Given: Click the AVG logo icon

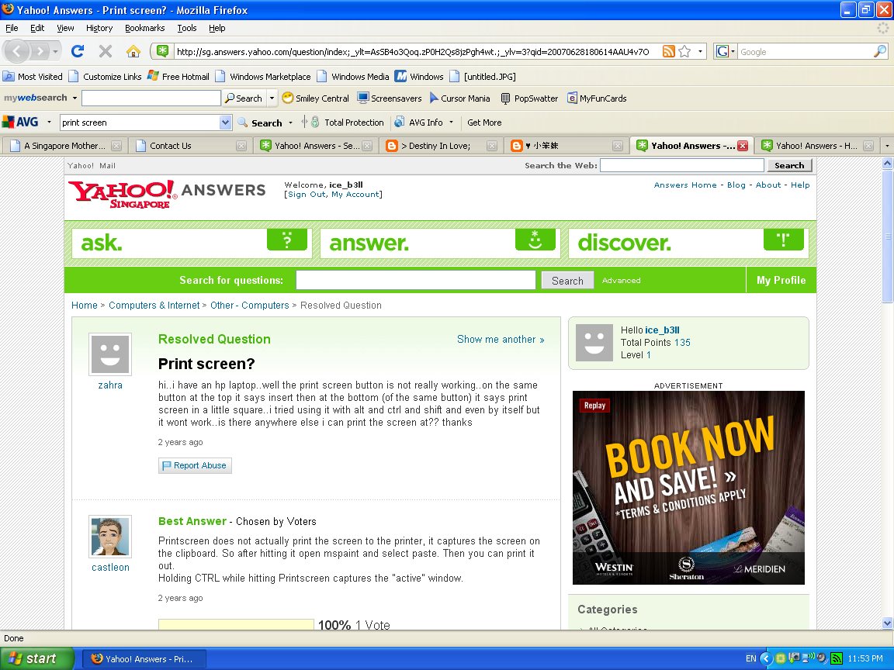Looking at the screenshot, I should (20, 122).
